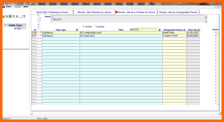Open the Designated Person sort arrow
The width and height of the screenshot is (224, 122).
(x=184, y=30)
